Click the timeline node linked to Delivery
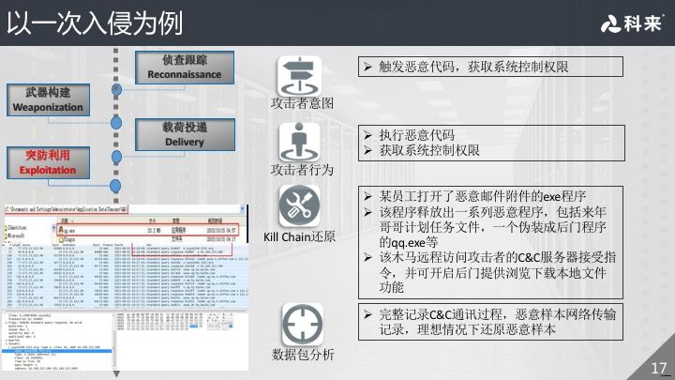675x380 pixels. (116, 157)
